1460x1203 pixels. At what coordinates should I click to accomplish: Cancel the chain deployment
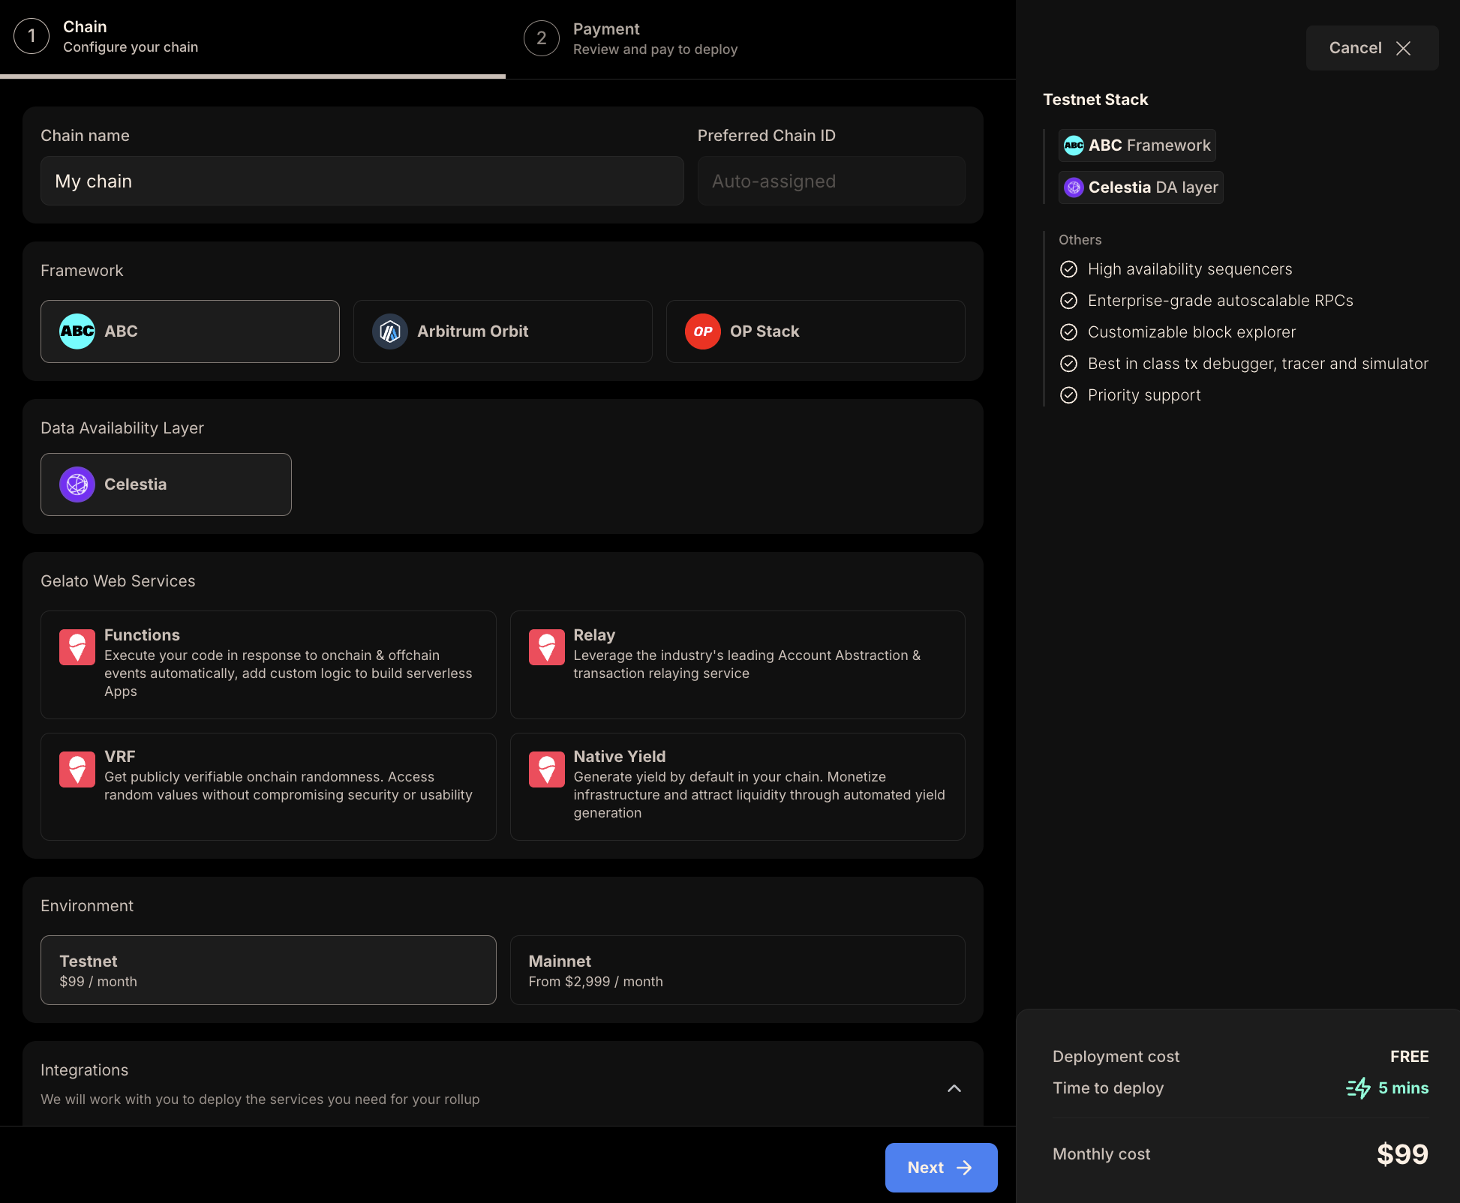pyautogui.click(x=1372, y=48)
